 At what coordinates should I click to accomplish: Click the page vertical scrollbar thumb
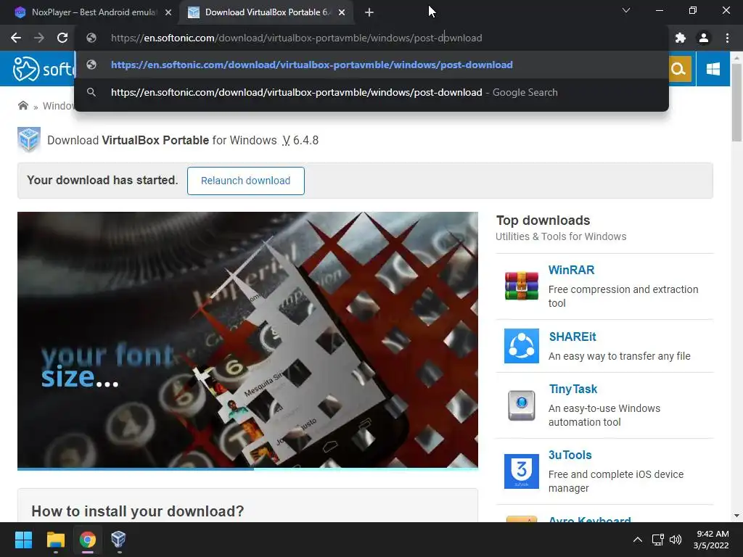tap(736, 102)
